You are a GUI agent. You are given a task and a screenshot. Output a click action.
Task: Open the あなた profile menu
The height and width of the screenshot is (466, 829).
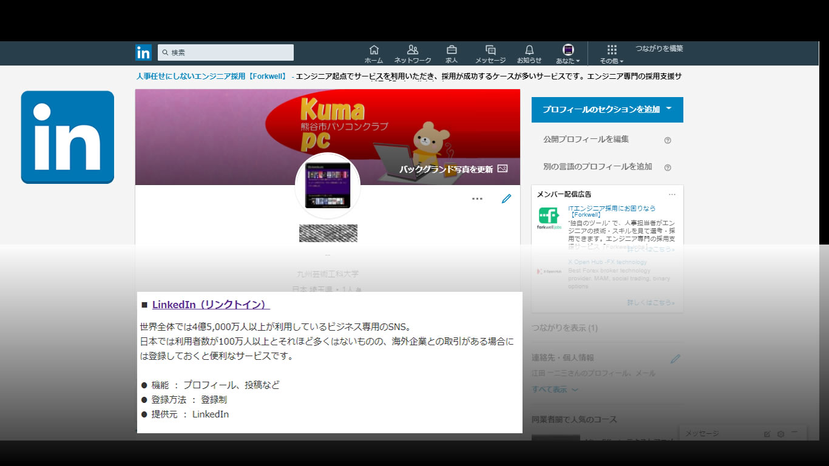[x=568, y=54]
